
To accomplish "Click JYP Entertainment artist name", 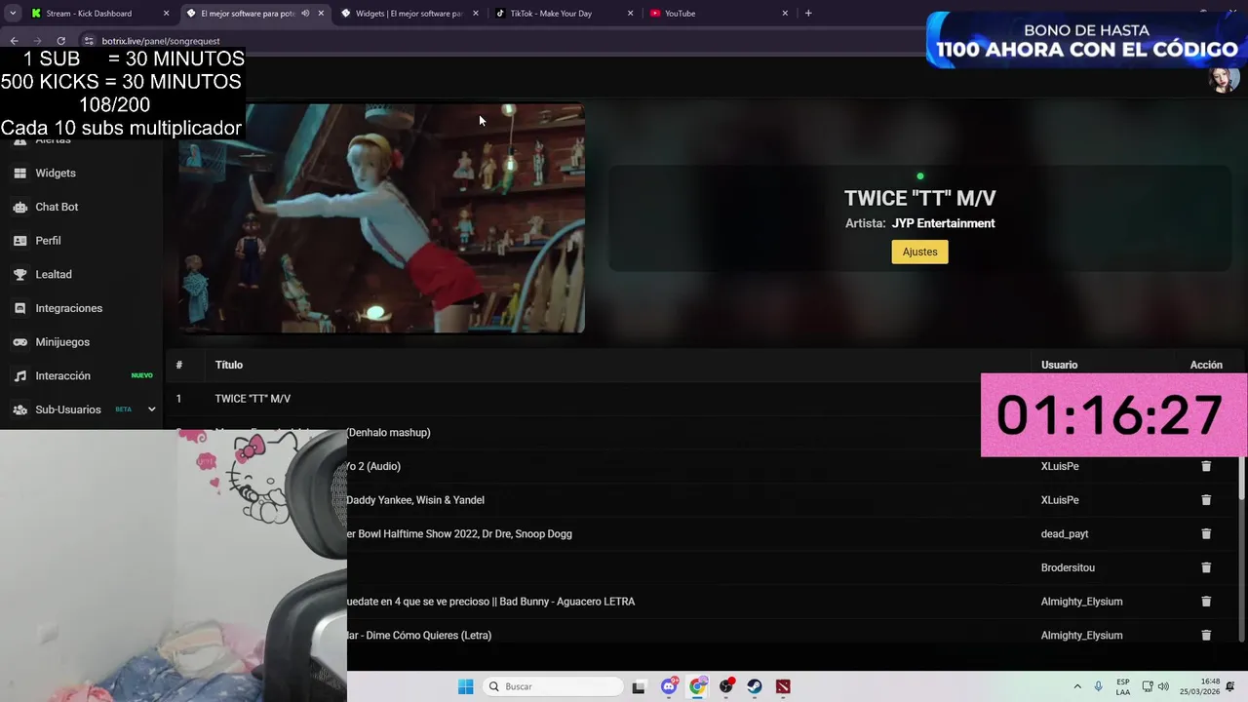I will 943,223.
